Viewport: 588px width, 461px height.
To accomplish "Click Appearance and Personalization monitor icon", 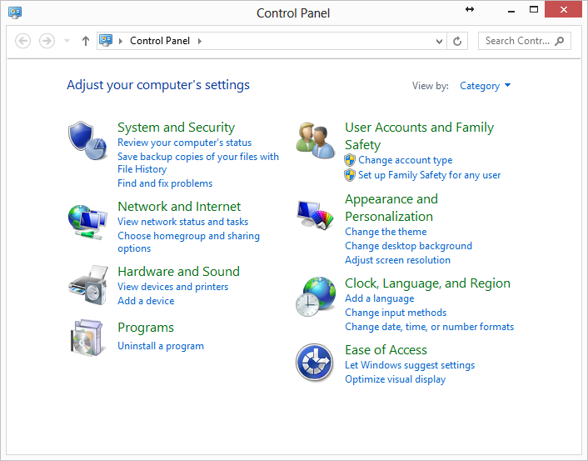I will 316,215.
